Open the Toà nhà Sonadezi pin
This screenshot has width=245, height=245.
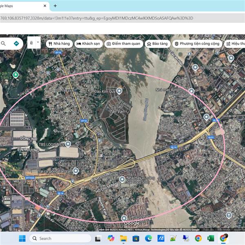[206, 117]
